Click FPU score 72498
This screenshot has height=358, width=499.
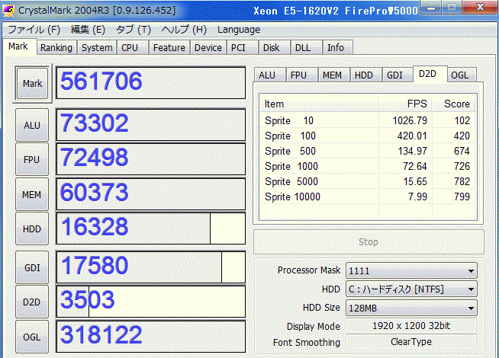click(151, 159)
